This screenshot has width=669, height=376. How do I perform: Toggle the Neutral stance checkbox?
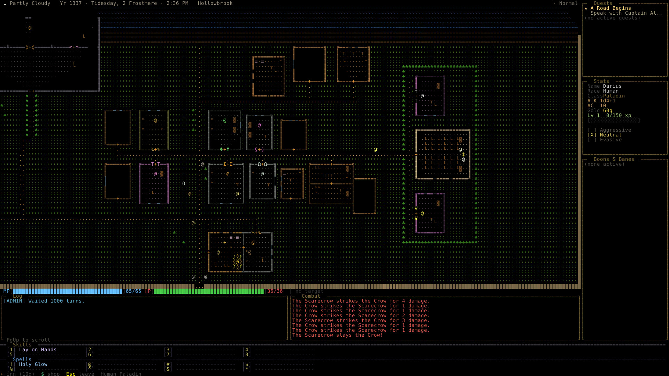tap(592, 135)
